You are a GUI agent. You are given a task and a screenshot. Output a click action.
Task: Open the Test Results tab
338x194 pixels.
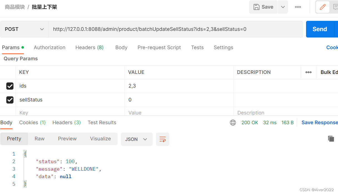tap(102, 123)
